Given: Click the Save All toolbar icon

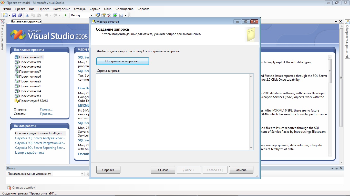Looking at the screenshot, I should (x=20, y=15).
